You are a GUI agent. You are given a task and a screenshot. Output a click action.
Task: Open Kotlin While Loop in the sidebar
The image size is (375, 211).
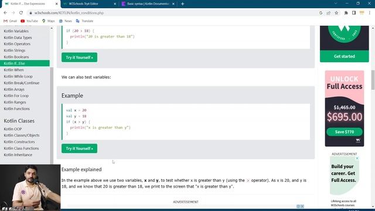click(18, 76)
